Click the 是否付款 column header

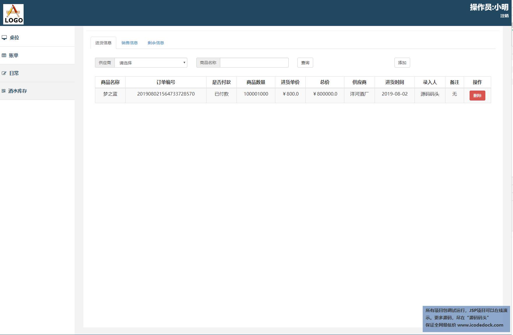(x=221, y=82)
